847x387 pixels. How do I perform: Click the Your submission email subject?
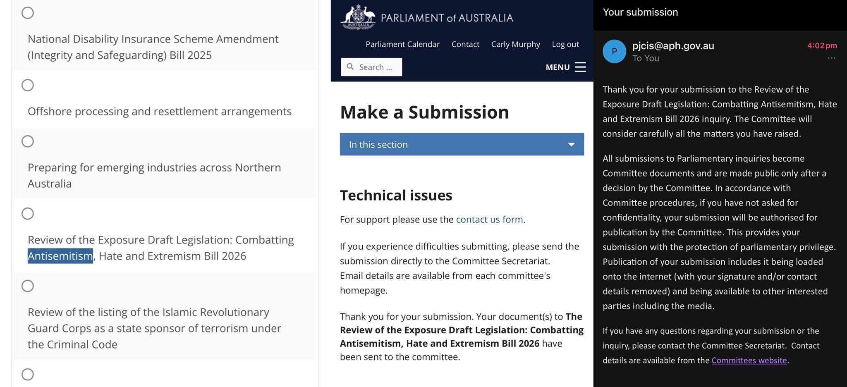pyautogui.click(x=640, y=12)
